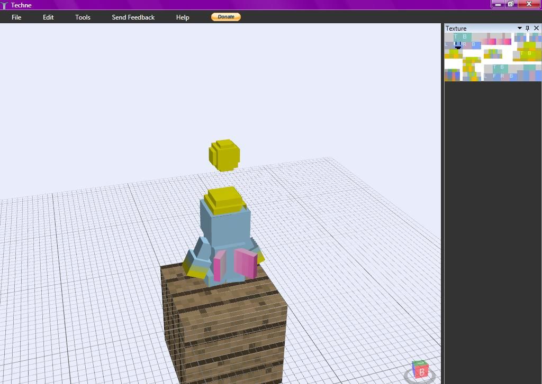Close the Techne window
Viewport: 542px width, 384px height.
pos(529,4)
